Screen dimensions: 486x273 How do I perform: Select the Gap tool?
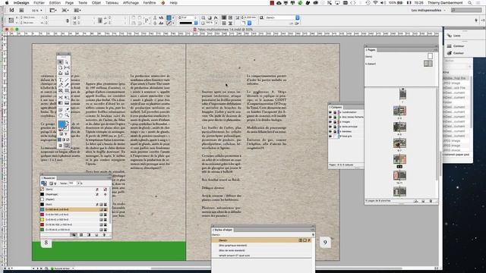(x=67, y=67)
